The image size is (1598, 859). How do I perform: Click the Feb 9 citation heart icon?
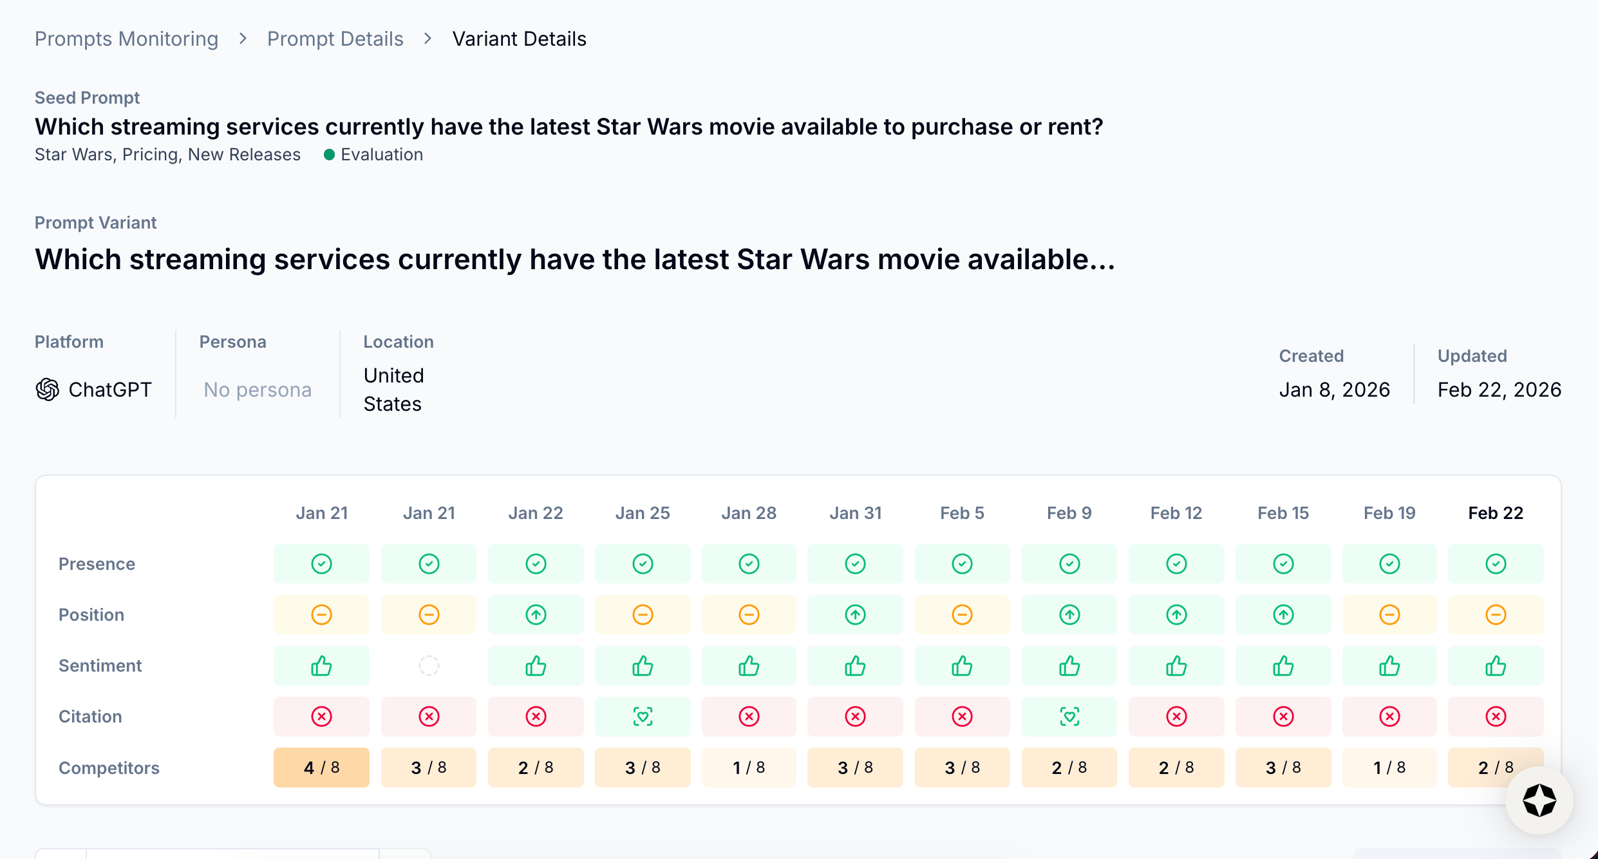(1069, 716)
